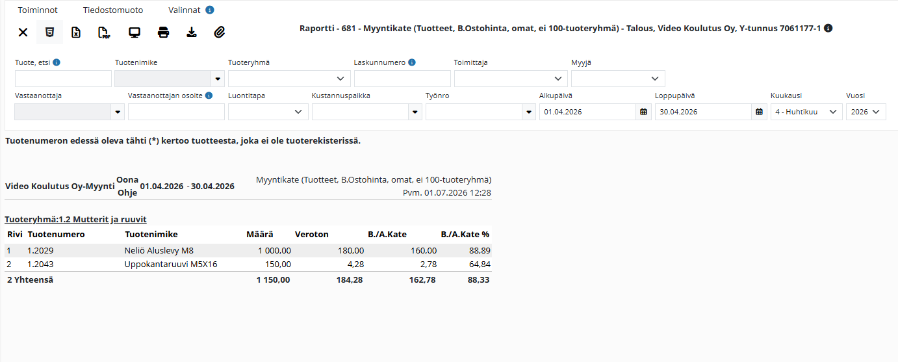This screenshot has width=898, height=362.
Task: Open info icon next to Valinnat
Action: (x=209, y=10)
